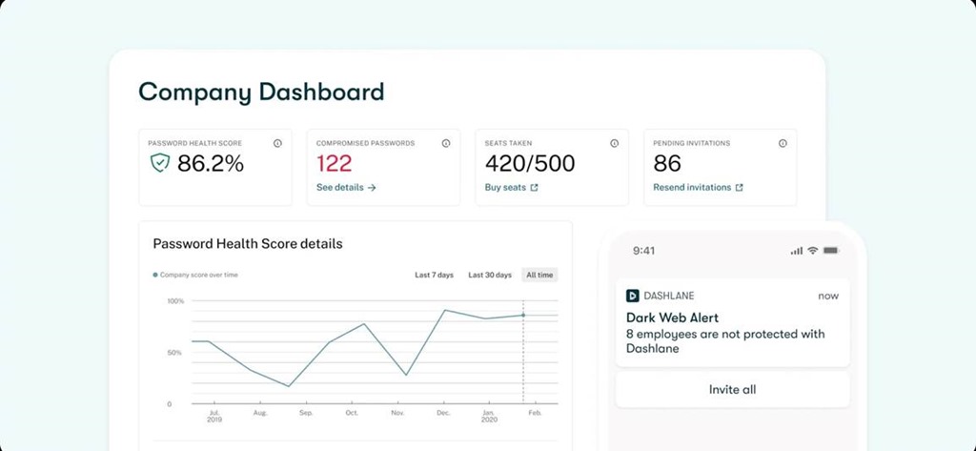Click the Seats Taken info icon
The image size is (976, 451).
[x=614, y=143]
